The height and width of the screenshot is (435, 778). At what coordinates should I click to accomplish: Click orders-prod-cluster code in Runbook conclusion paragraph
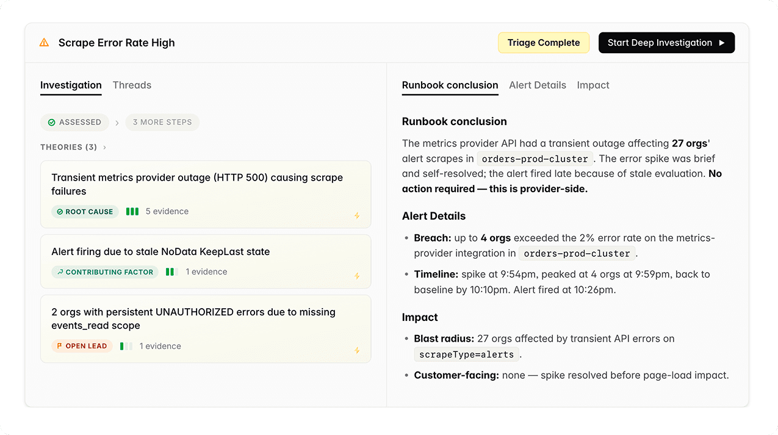pos(535,159)
